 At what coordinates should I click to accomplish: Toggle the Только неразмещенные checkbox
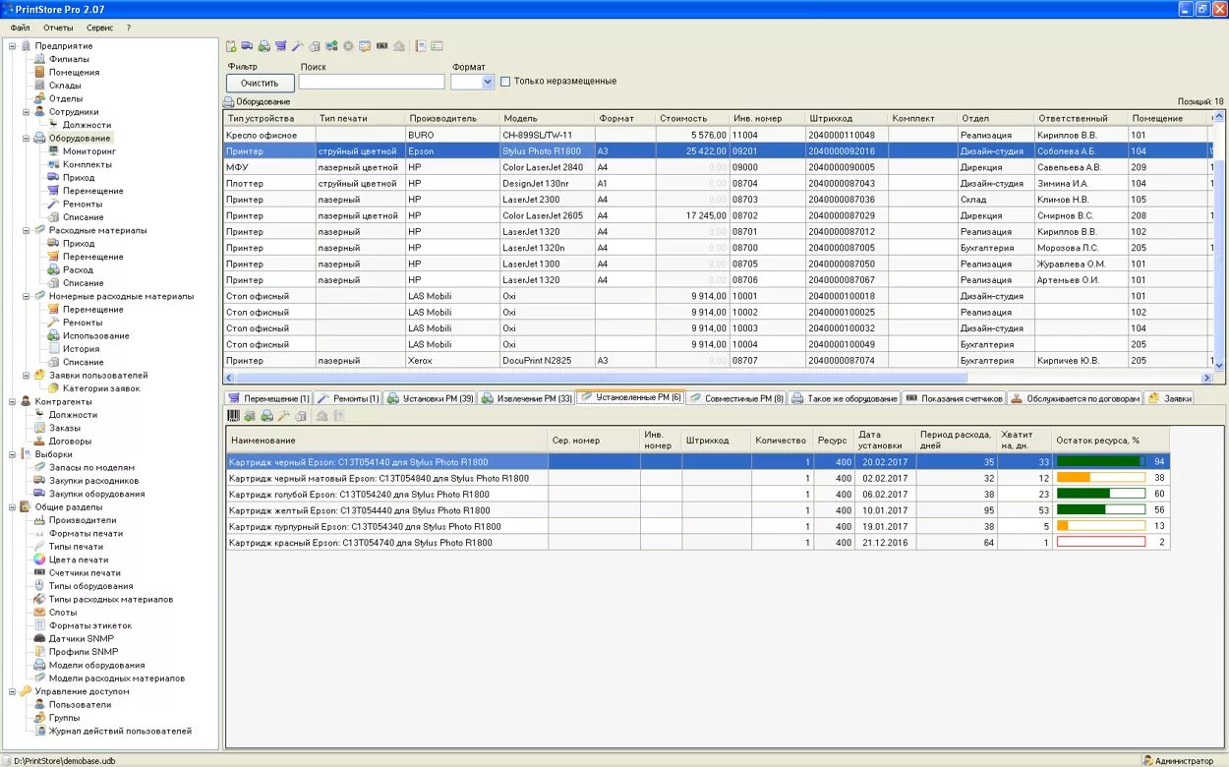pos(505,82)
